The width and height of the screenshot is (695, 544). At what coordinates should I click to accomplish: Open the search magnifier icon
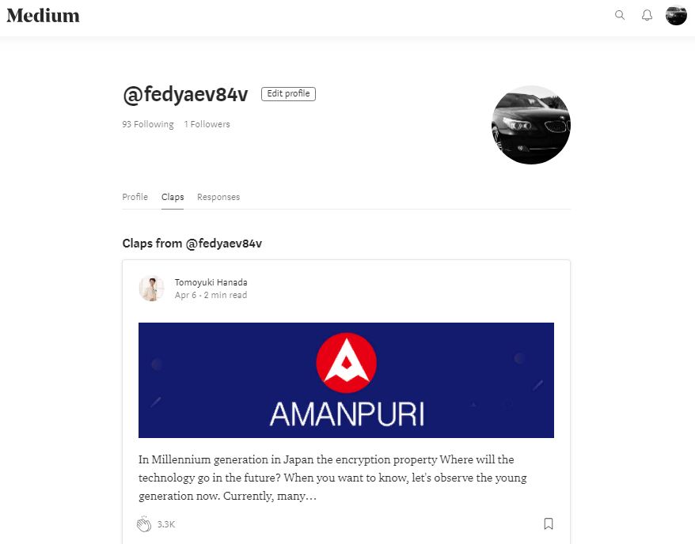[620, 16]
